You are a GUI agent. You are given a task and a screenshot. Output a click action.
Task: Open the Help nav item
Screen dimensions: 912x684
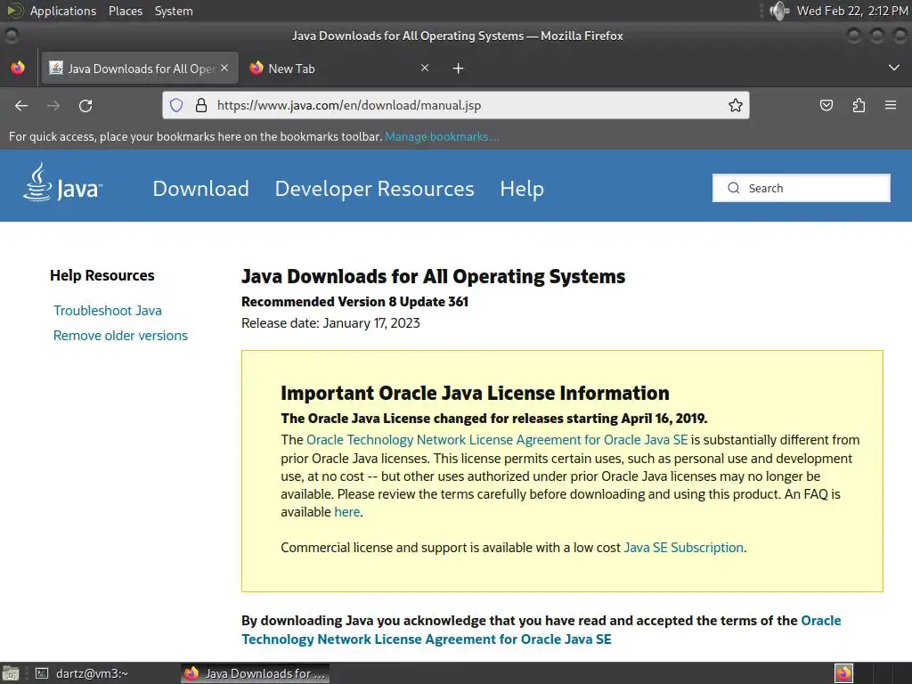coord(522,189)
